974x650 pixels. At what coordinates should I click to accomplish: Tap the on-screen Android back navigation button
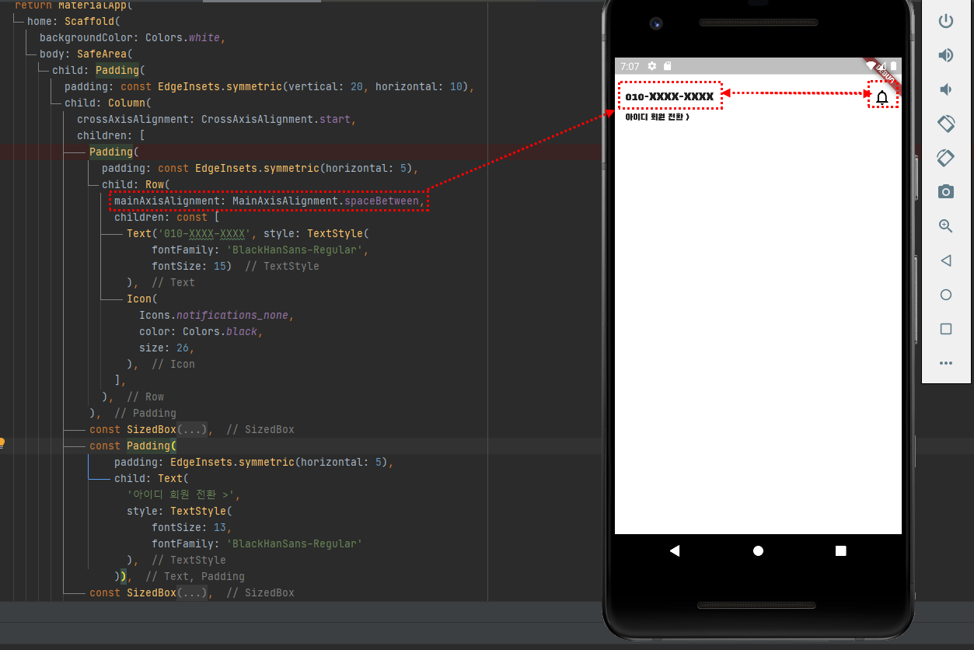(x=675, y=550)
